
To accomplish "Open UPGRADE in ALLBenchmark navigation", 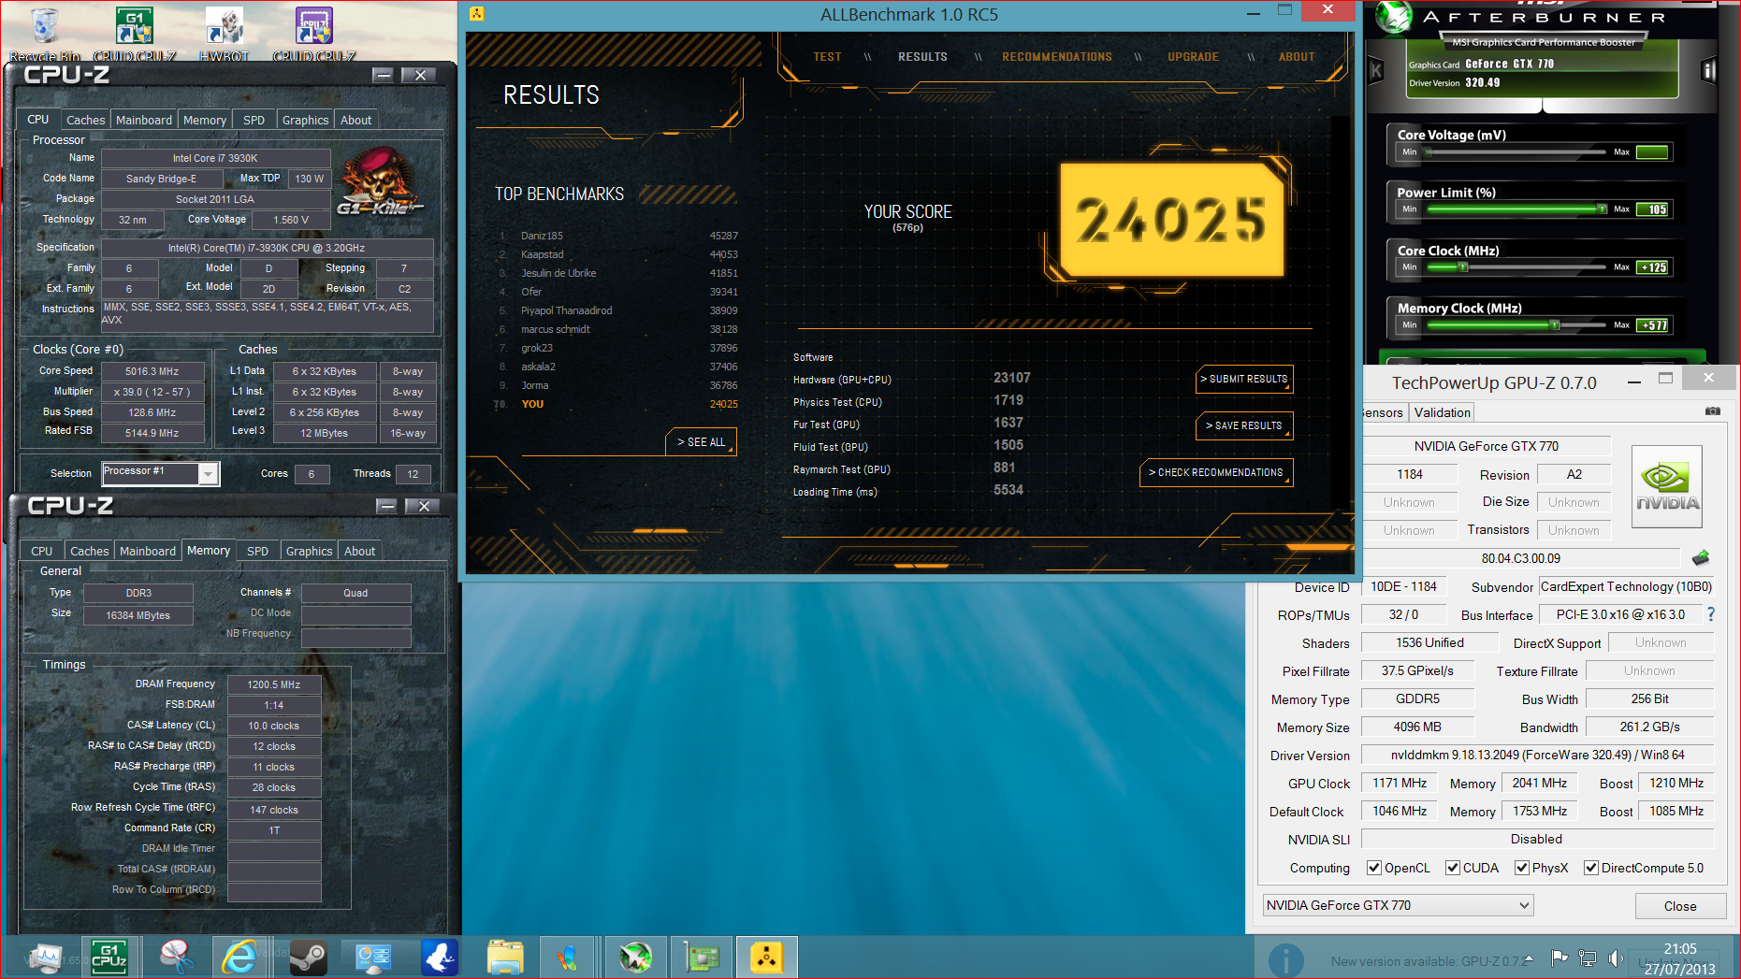I will (1193, 57).
